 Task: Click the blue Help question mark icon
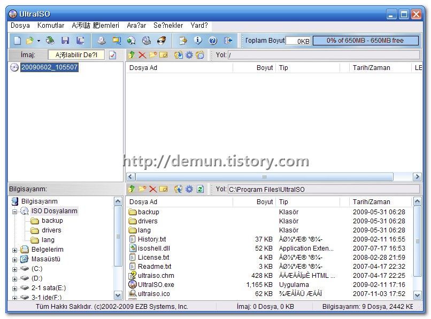(x=212, y=41)
